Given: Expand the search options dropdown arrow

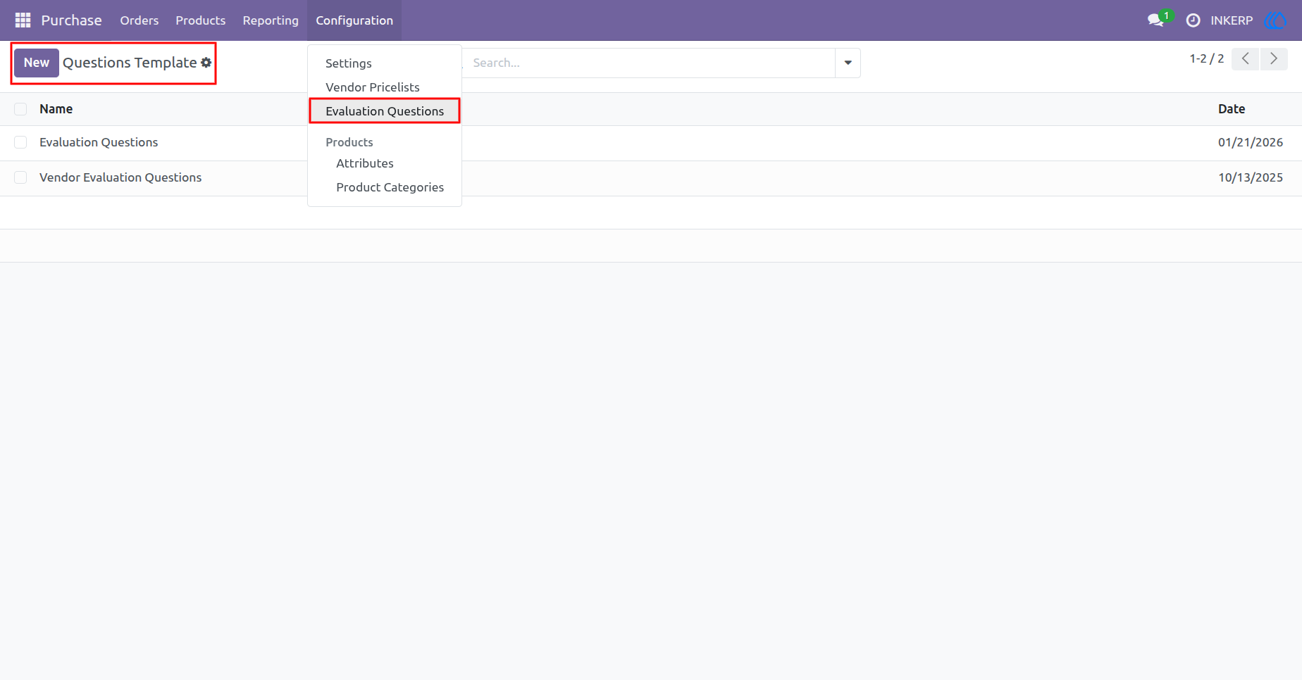Looking at the screenshot, I should pos(848,63).
